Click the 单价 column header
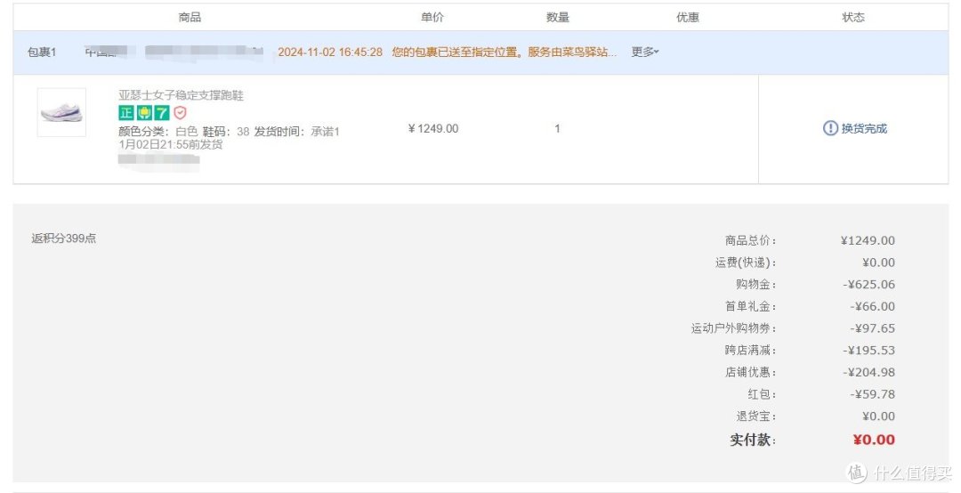 click(432, 17)
